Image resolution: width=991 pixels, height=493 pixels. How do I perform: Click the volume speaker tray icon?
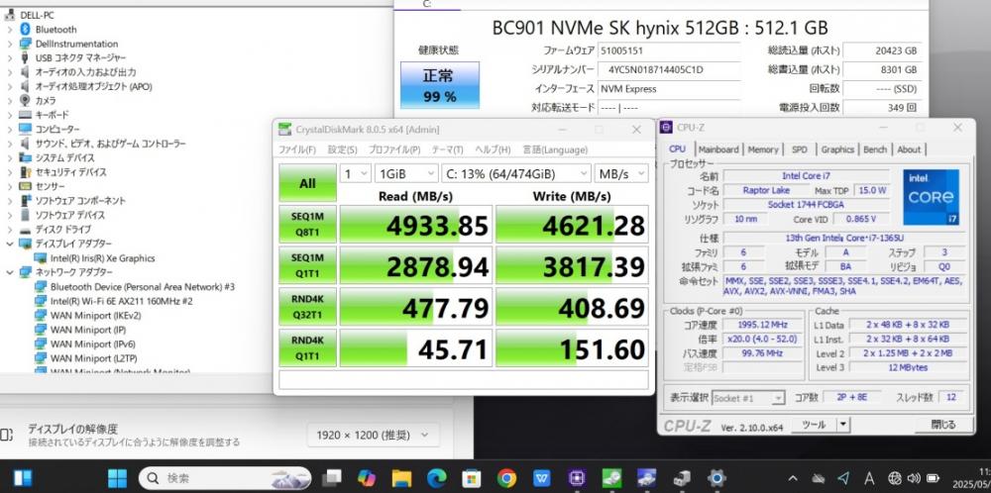click(914, 478)
